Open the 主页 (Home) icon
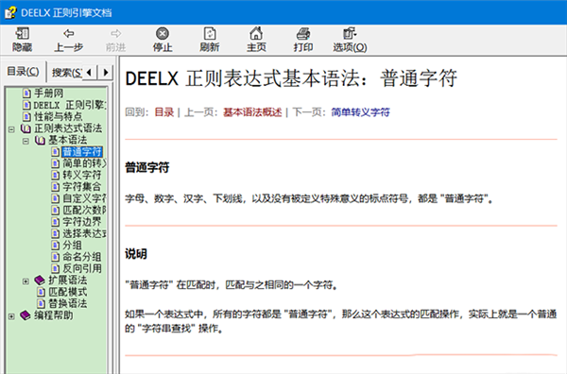The image size is (567, 374). coord(256,34)
